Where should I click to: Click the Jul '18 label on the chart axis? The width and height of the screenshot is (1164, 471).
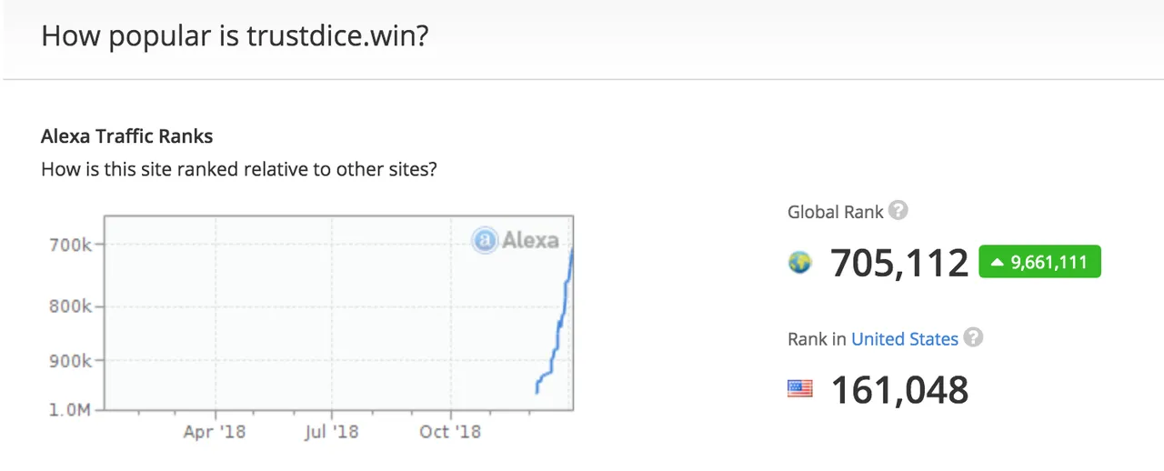tap(331, 431)
